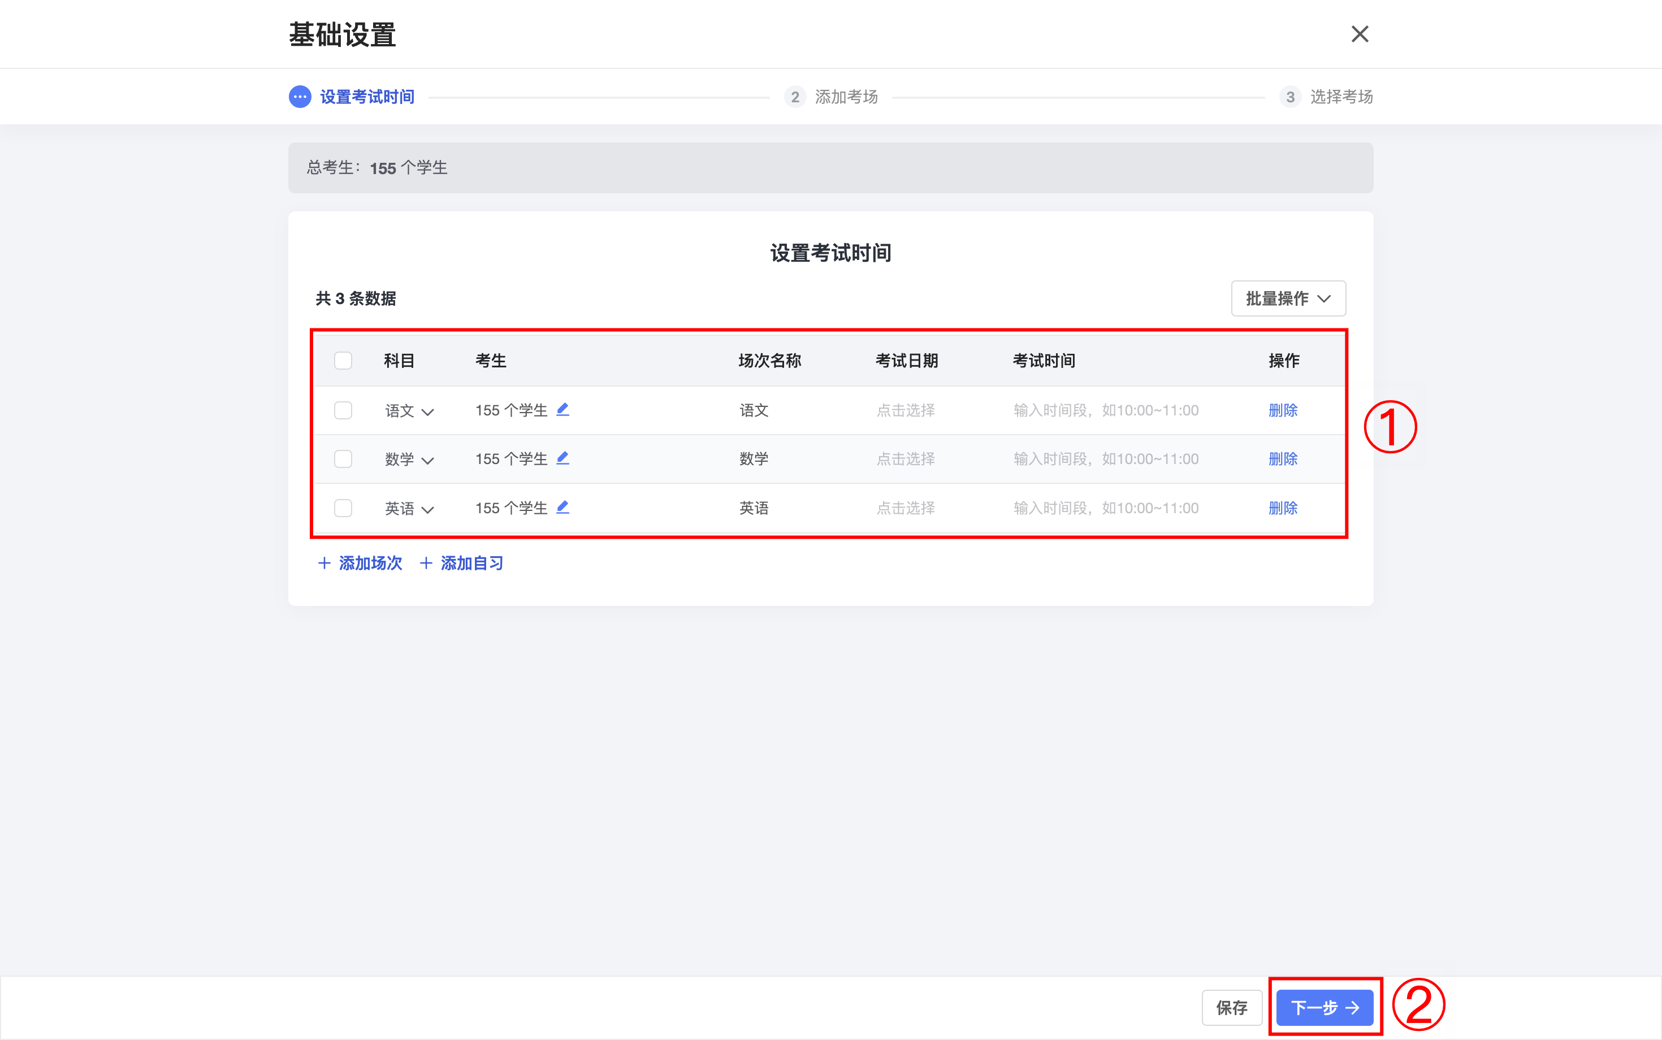The height and width of the screenshot is (1040, 1662).
Task: Pick exam date for 数学 row
Action: pos(905,459)
